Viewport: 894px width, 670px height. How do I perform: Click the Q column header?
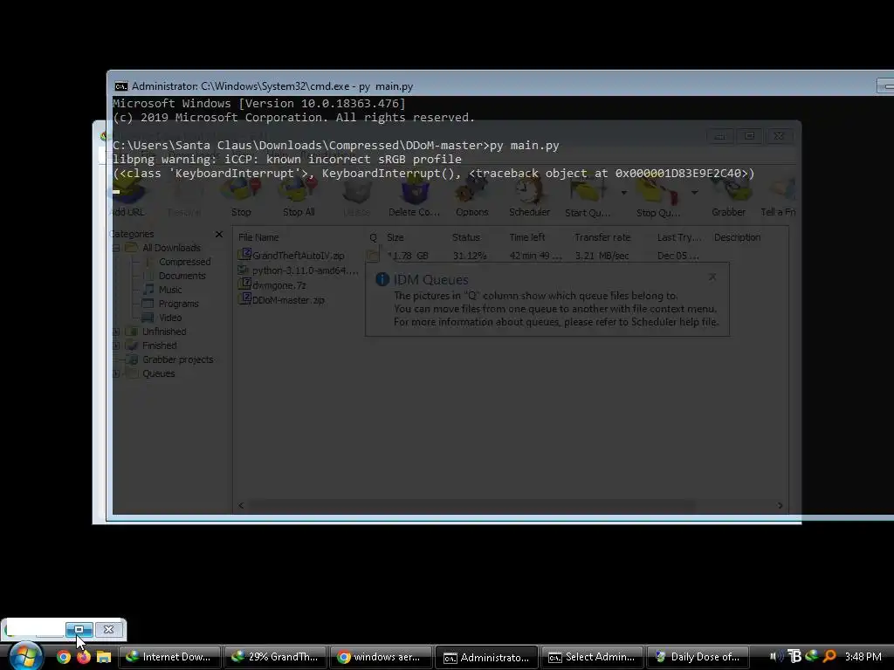coord(373,237)
